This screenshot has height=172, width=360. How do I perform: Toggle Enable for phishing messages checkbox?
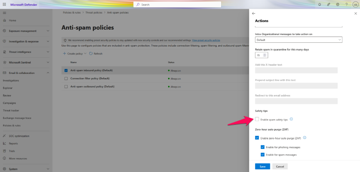(262, 147)
